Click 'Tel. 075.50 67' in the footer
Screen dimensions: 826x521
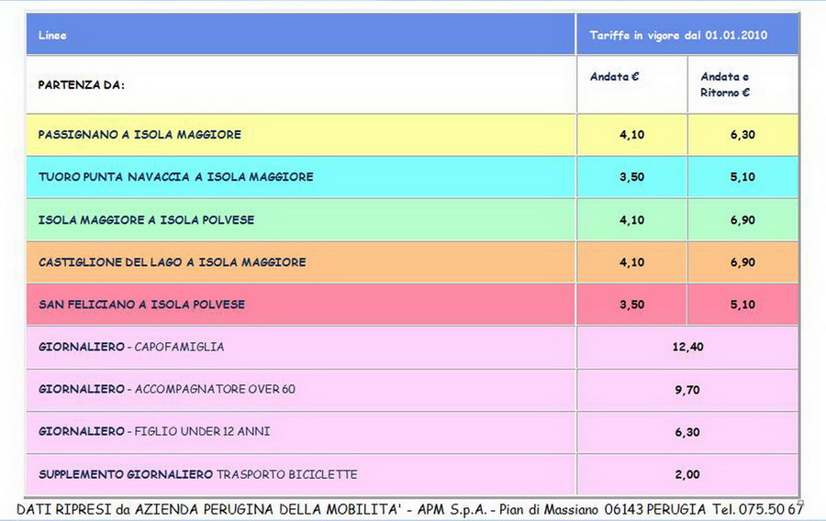click(x=758, y=509)
